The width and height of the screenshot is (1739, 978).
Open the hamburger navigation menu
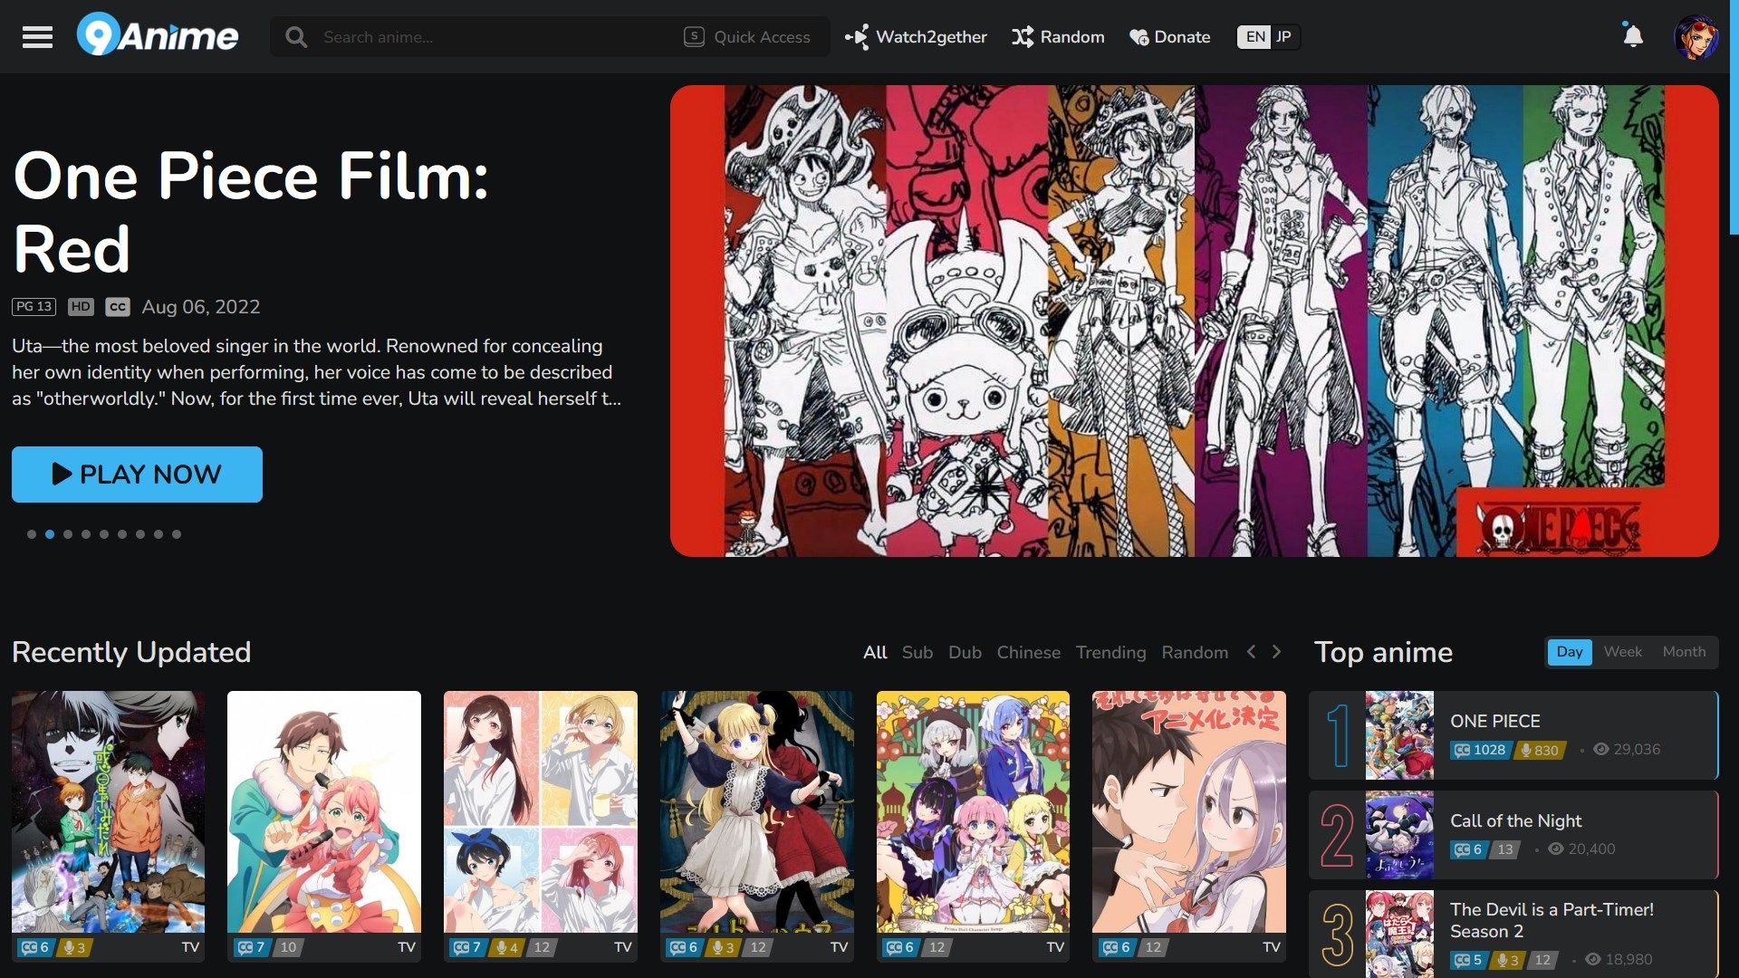tap(37, 37)
